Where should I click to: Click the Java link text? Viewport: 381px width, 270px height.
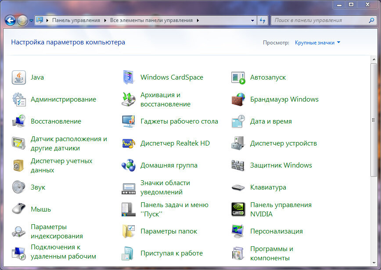(37, 77)
